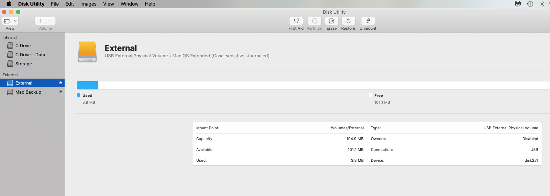
Task: Open the Images menu
Action: pyautogui.click(x=88, y=4)
